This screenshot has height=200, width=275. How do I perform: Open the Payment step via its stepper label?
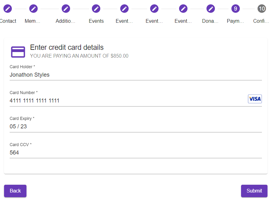tap(235, 21)
